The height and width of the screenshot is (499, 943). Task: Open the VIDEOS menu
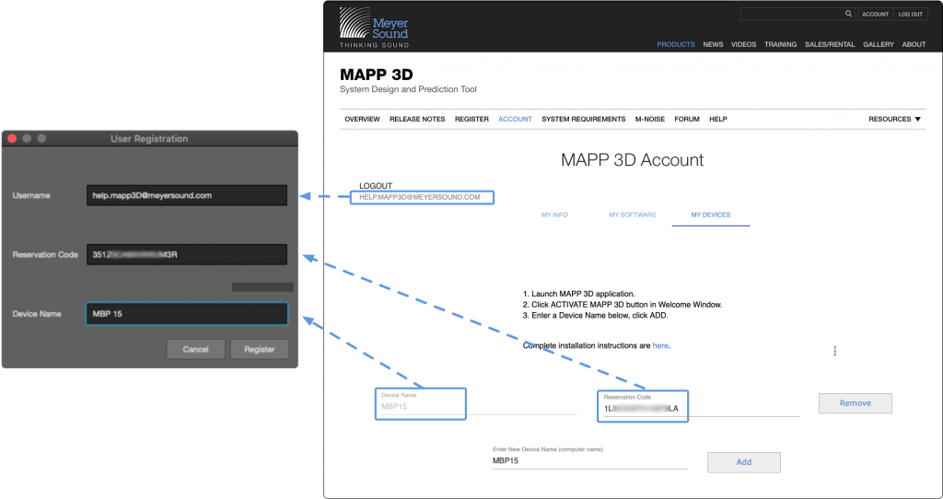(743, 44)
